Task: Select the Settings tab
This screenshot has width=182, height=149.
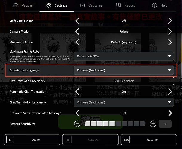Action: point(57,5)
